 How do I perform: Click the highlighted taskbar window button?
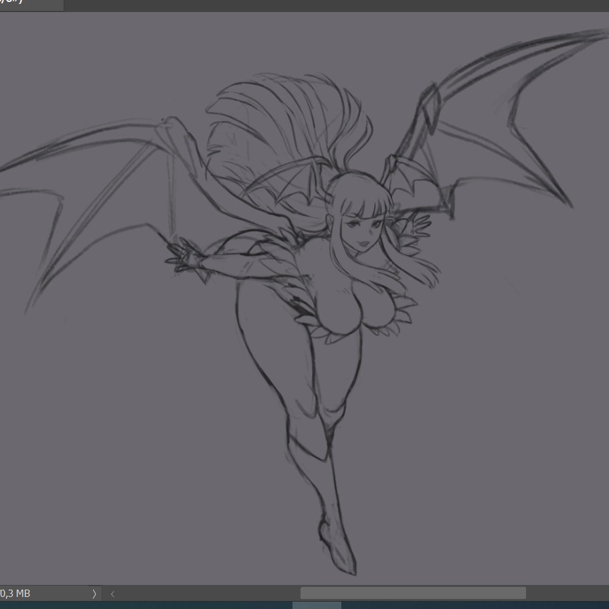(x=317, y=605)
